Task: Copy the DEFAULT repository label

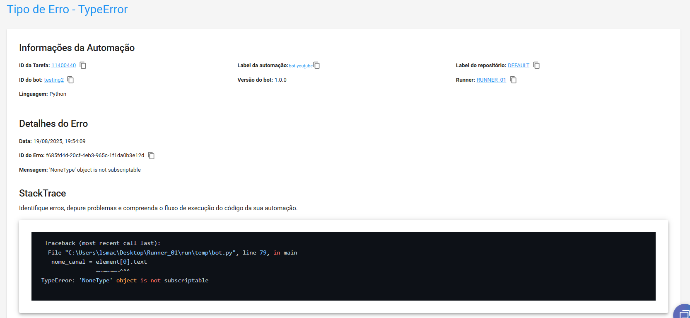Action: tap(536, 66)
